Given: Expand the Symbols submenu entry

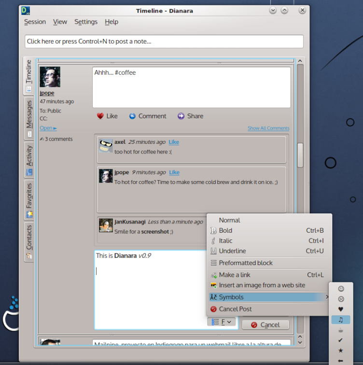Looking at the screenshot, I should pyautogui.click(x=268, y=297).
